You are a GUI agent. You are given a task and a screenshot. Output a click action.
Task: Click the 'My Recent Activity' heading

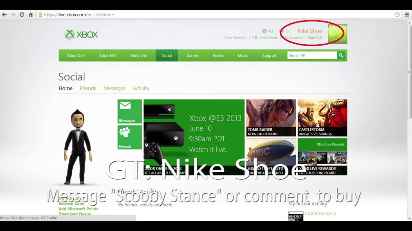click(x=307, y=204)
